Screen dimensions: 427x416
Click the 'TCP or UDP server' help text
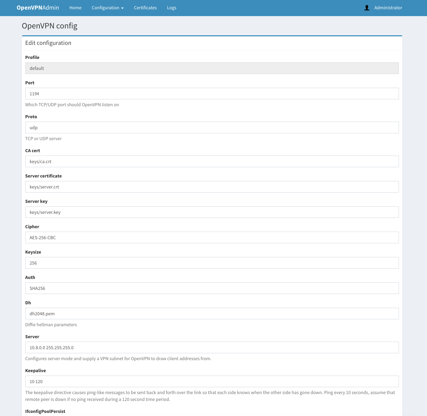pyautogui.click(x=43, y=139)
